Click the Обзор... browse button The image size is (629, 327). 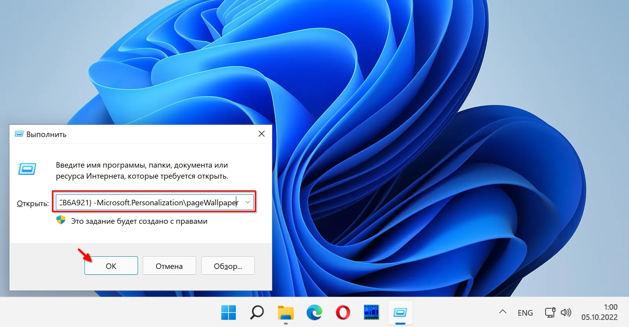(x=228, y=266)
